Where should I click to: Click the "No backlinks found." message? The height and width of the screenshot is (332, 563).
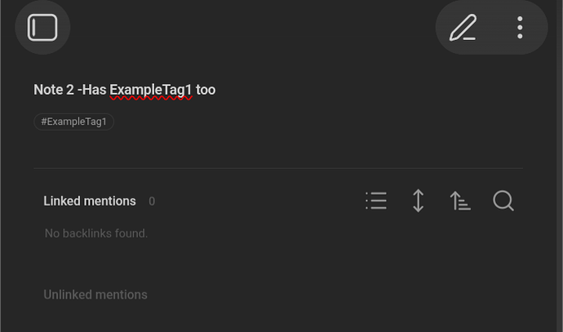96,233
